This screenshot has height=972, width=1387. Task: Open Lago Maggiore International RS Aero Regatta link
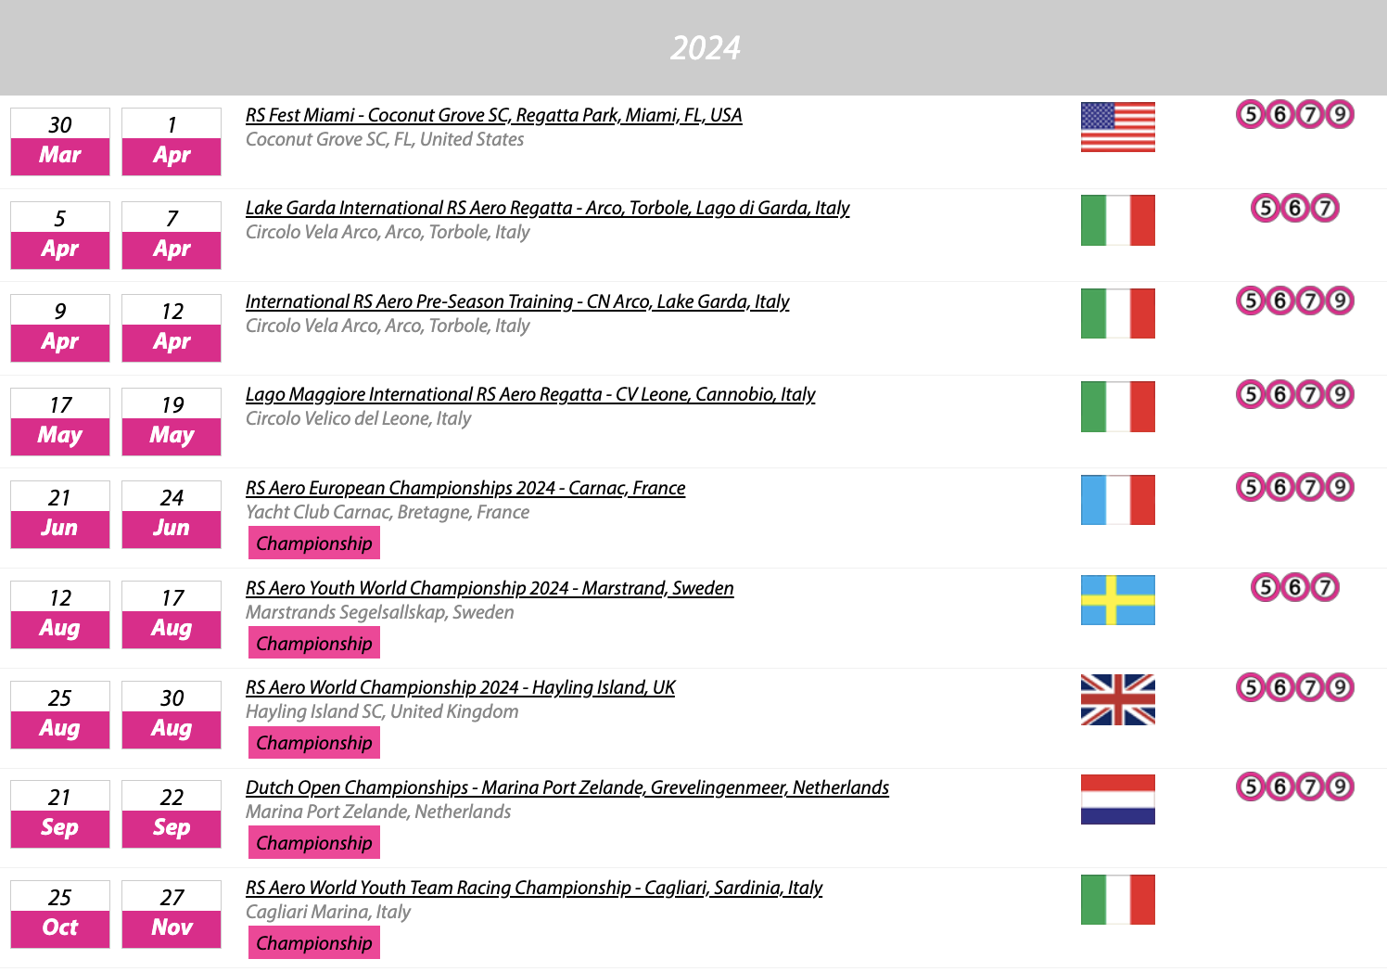click(x=529, y=394)
